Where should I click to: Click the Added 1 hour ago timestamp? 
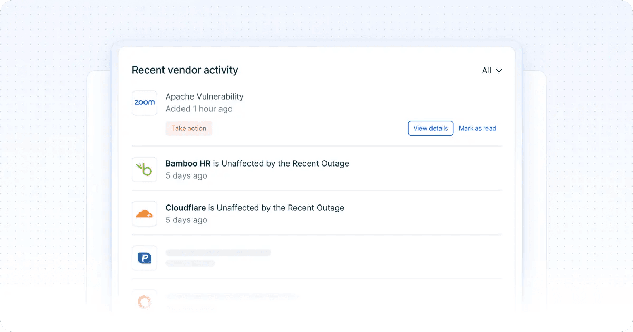point(199,109)
